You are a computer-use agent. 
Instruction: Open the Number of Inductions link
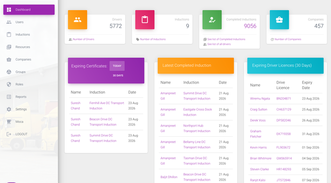pyautogui.click(x=153, y=39)
